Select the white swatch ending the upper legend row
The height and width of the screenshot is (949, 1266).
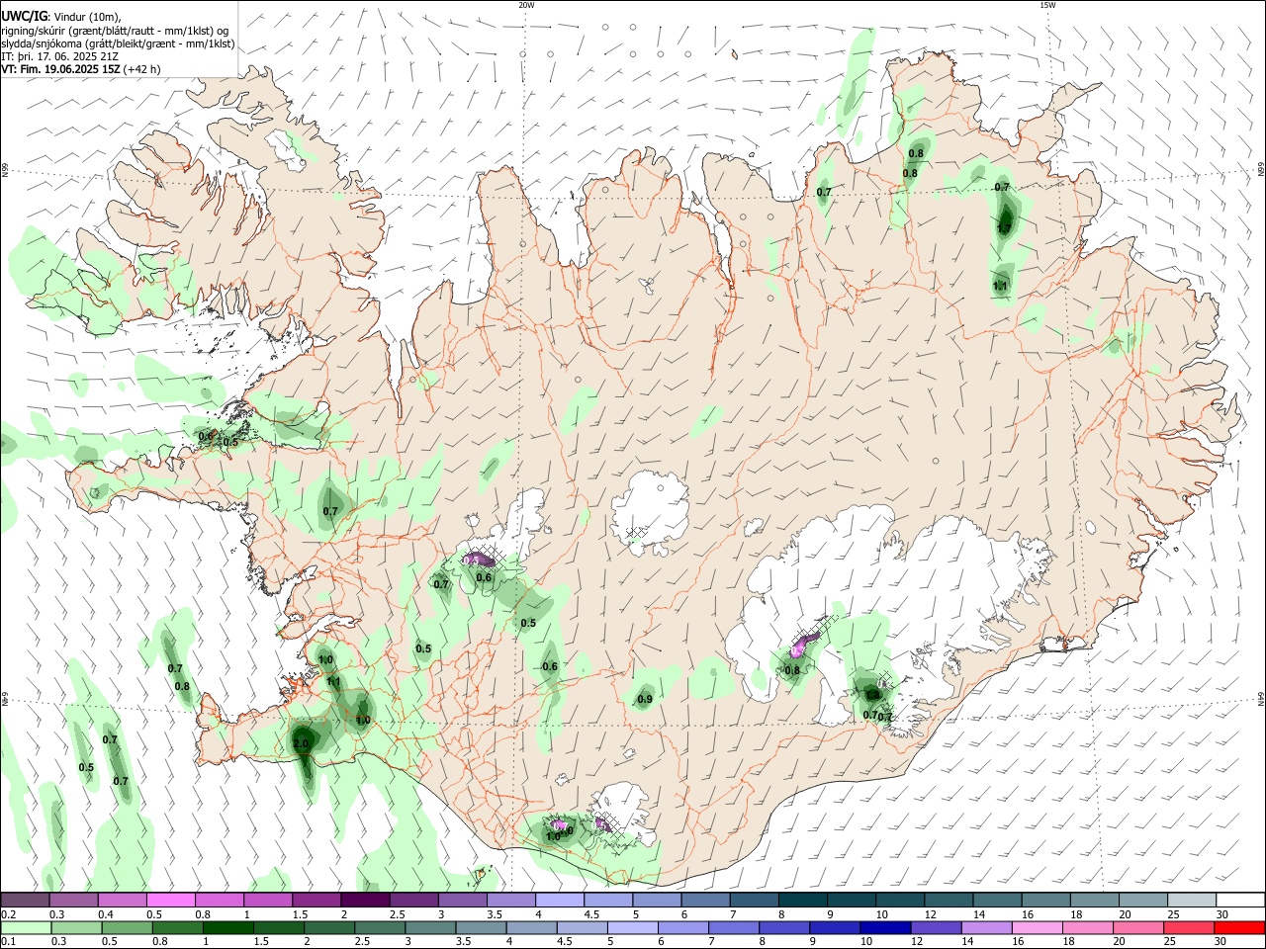pos(1240,901)
